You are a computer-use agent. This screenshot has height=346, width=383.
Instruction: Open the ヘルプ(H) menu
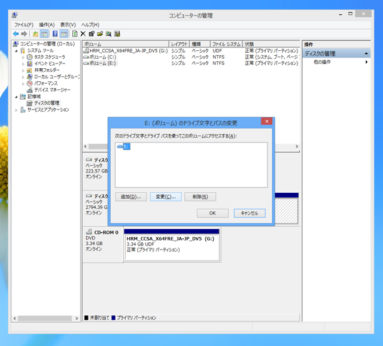click(90, 25)
